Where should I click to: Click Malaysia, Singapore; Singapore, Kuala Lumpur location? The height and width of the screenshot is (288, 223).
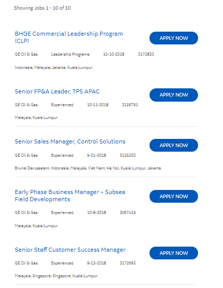coord(56,276)
